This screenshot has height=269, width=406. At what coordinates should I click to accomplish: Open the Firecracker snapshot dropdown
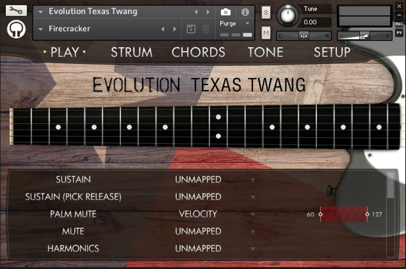point(41,29)
